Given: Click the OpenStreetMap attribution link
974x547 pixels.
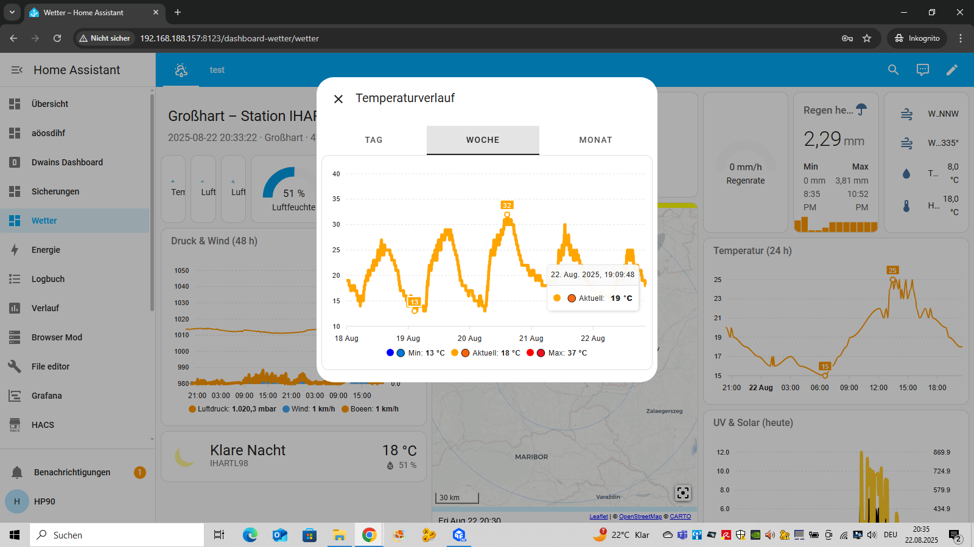Looking at the screenshot, I should coord(640,517).
